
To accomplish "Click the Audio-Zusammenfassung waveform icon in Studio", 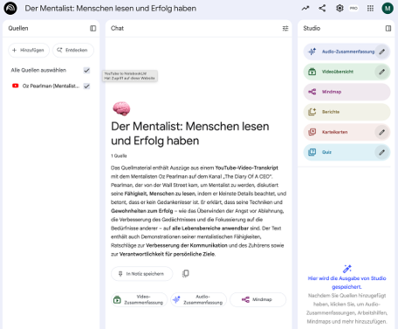I will 312,51.
